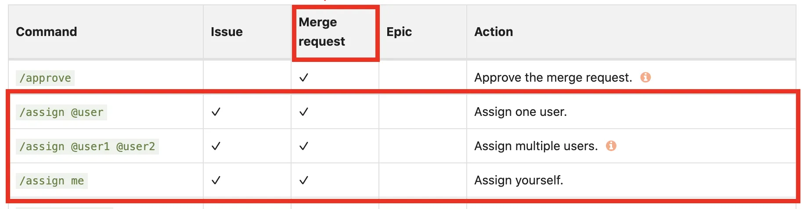Click the info icon beside Assign multiple users
Image resolution: width=807 pixels, height=209 pixels.
611,146
